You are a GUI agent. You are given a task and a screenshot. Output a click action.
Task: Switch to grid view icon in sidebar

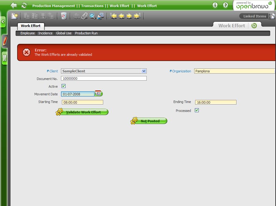point(5,58)
